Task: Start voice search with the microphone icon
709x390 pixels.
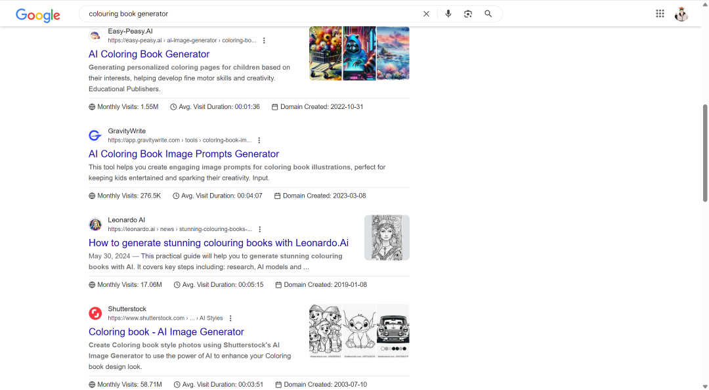Action: tap(448, 14)
